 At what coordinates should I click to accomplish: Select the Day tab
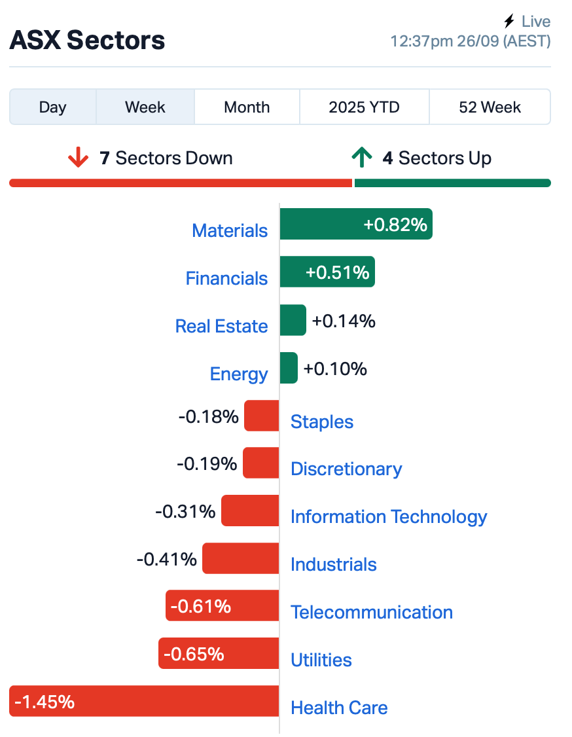(52, 107)
